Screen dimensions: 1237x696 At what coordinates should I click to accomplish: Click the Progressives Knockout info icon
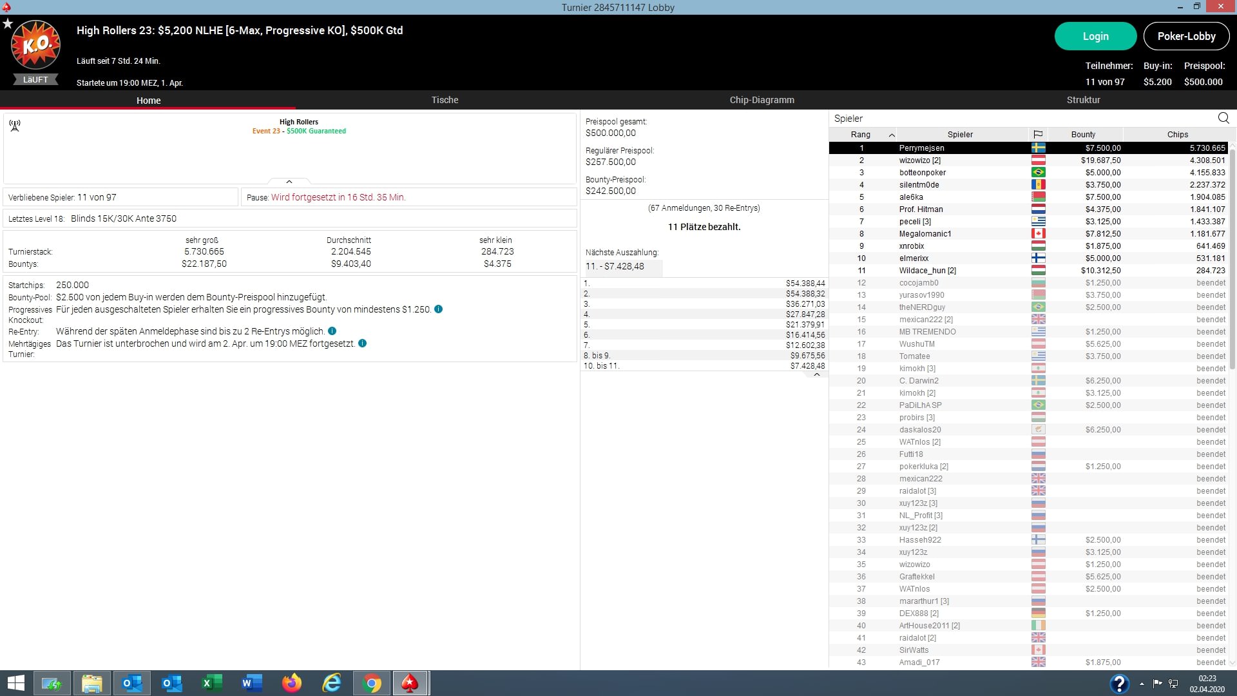(x=438, y=309)
